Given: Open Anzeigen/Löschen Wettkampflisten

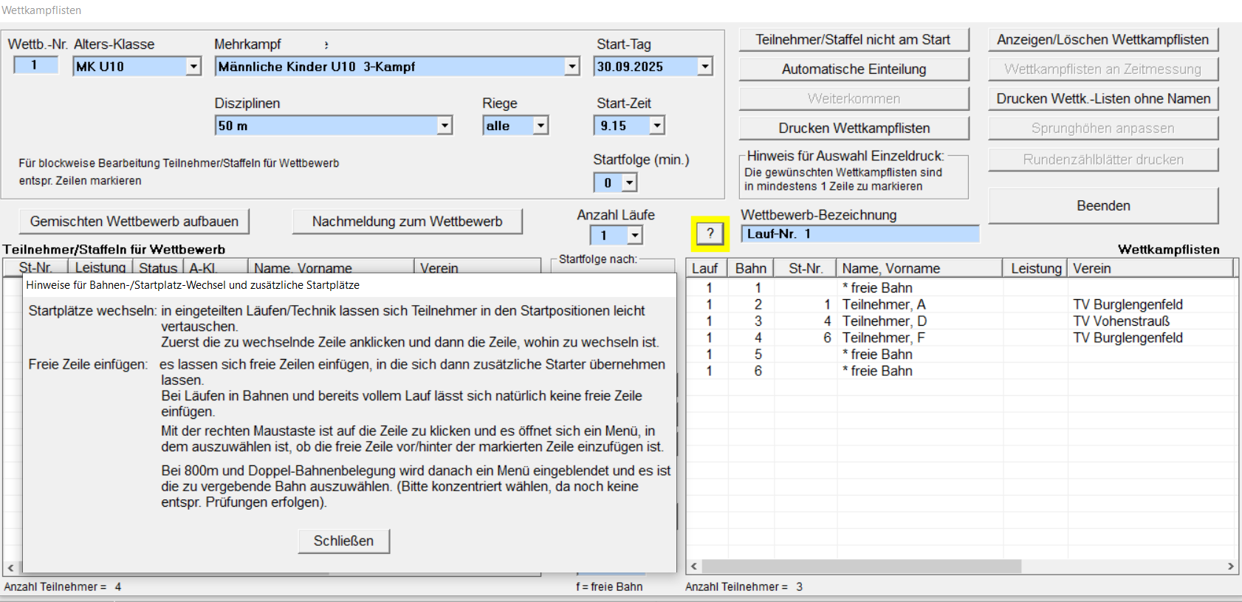Looking at the screenshot, I should click(x=1102, y=40).
